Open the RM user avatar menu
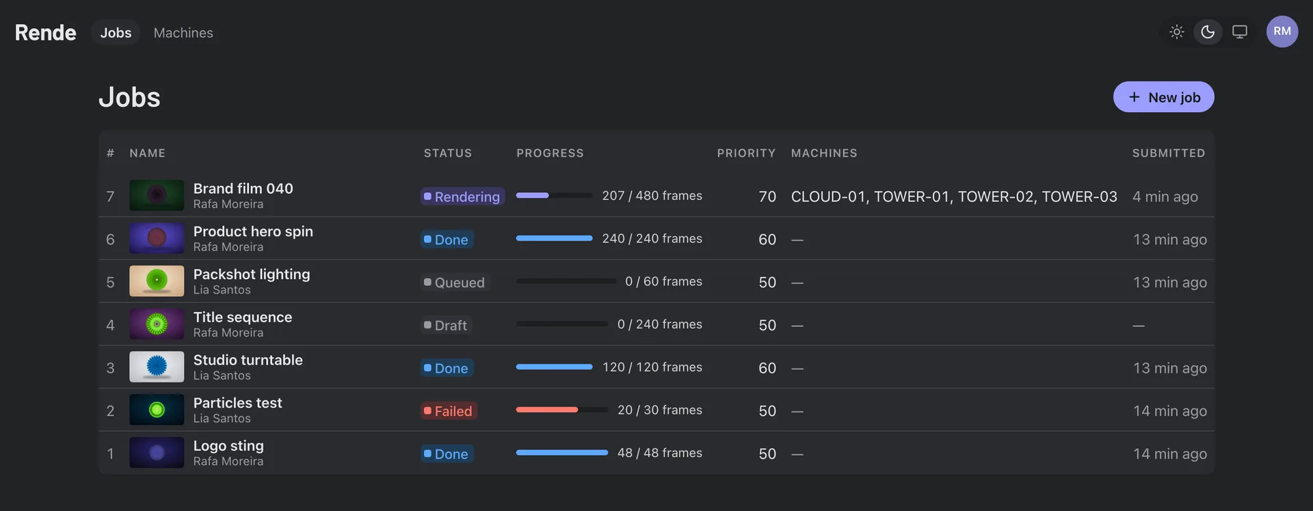1313x511 pixels. coord(1282,31)
